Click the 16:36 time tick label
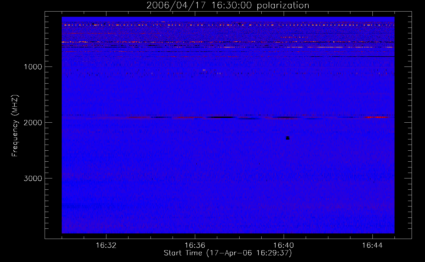425x262 pixels. coord(195,245)
